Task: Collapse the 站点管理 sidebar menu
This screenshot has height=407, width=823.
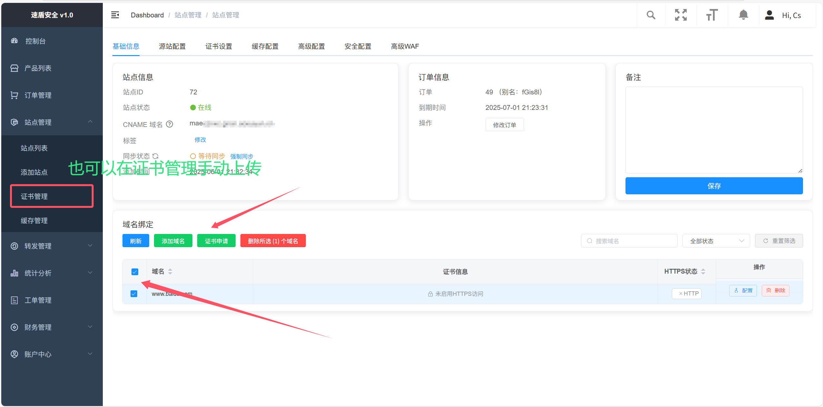Action: coord(52,122)
